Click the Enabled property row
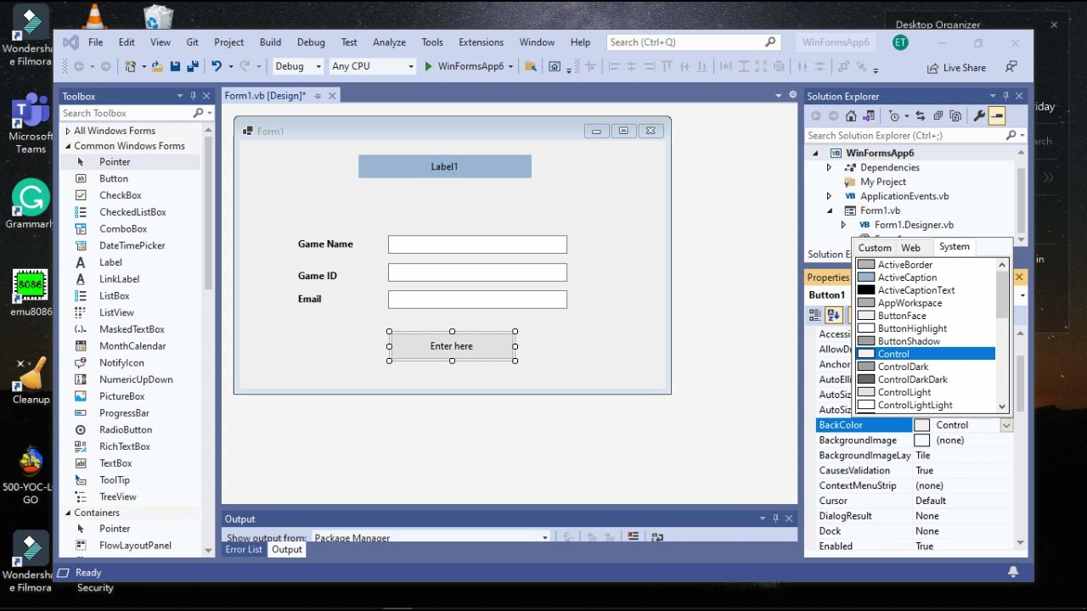The height and width of the screenshot is (611, 1087). (x=914, y=547)
